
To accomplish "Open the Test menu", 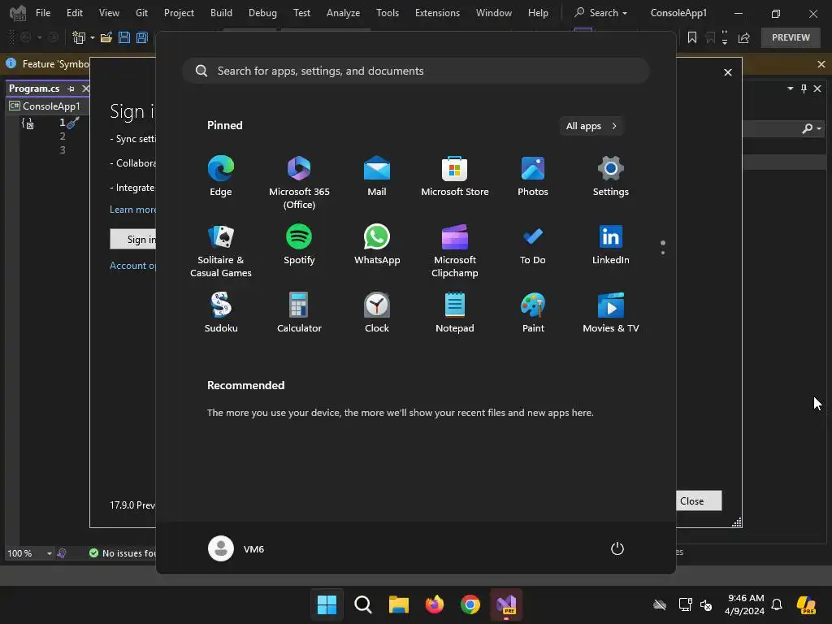I will pyautogui.click(x=302, y=13).
